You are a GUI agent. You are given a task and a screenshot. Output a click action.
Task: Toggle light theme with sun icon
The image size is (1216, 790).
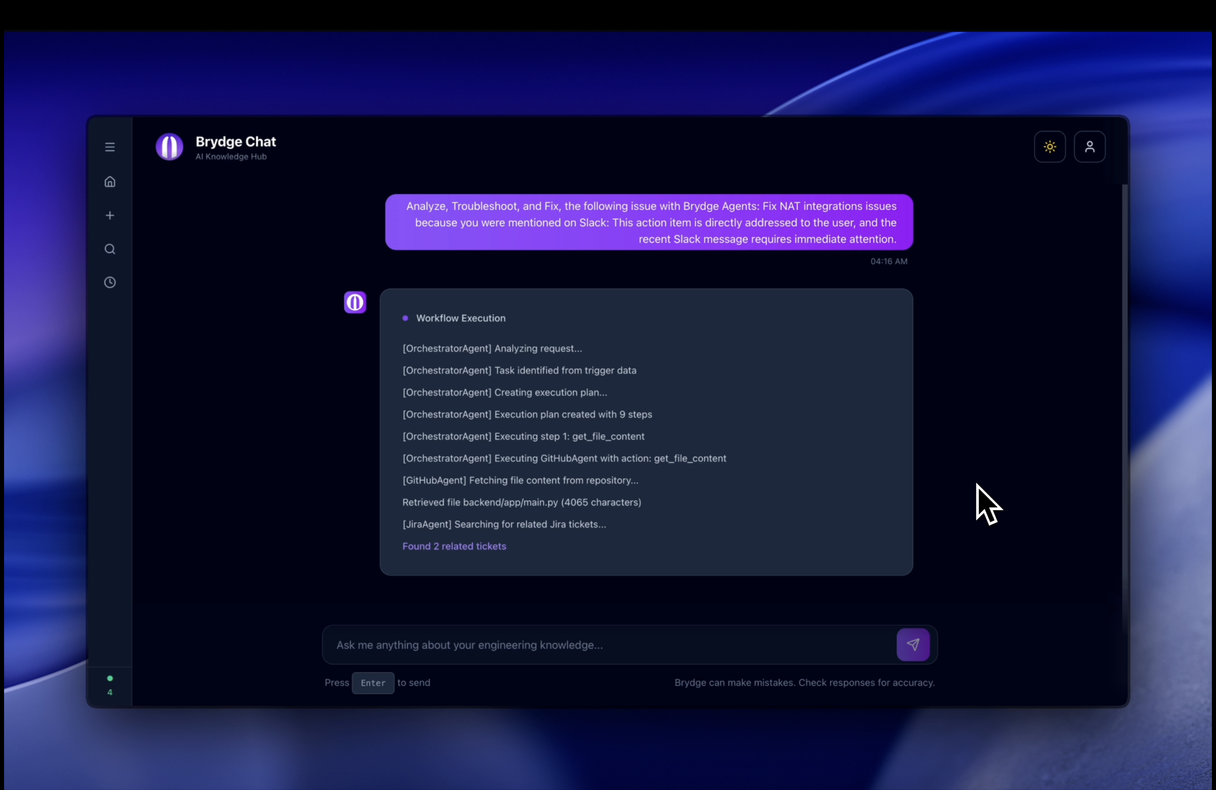click(1050, 147)
